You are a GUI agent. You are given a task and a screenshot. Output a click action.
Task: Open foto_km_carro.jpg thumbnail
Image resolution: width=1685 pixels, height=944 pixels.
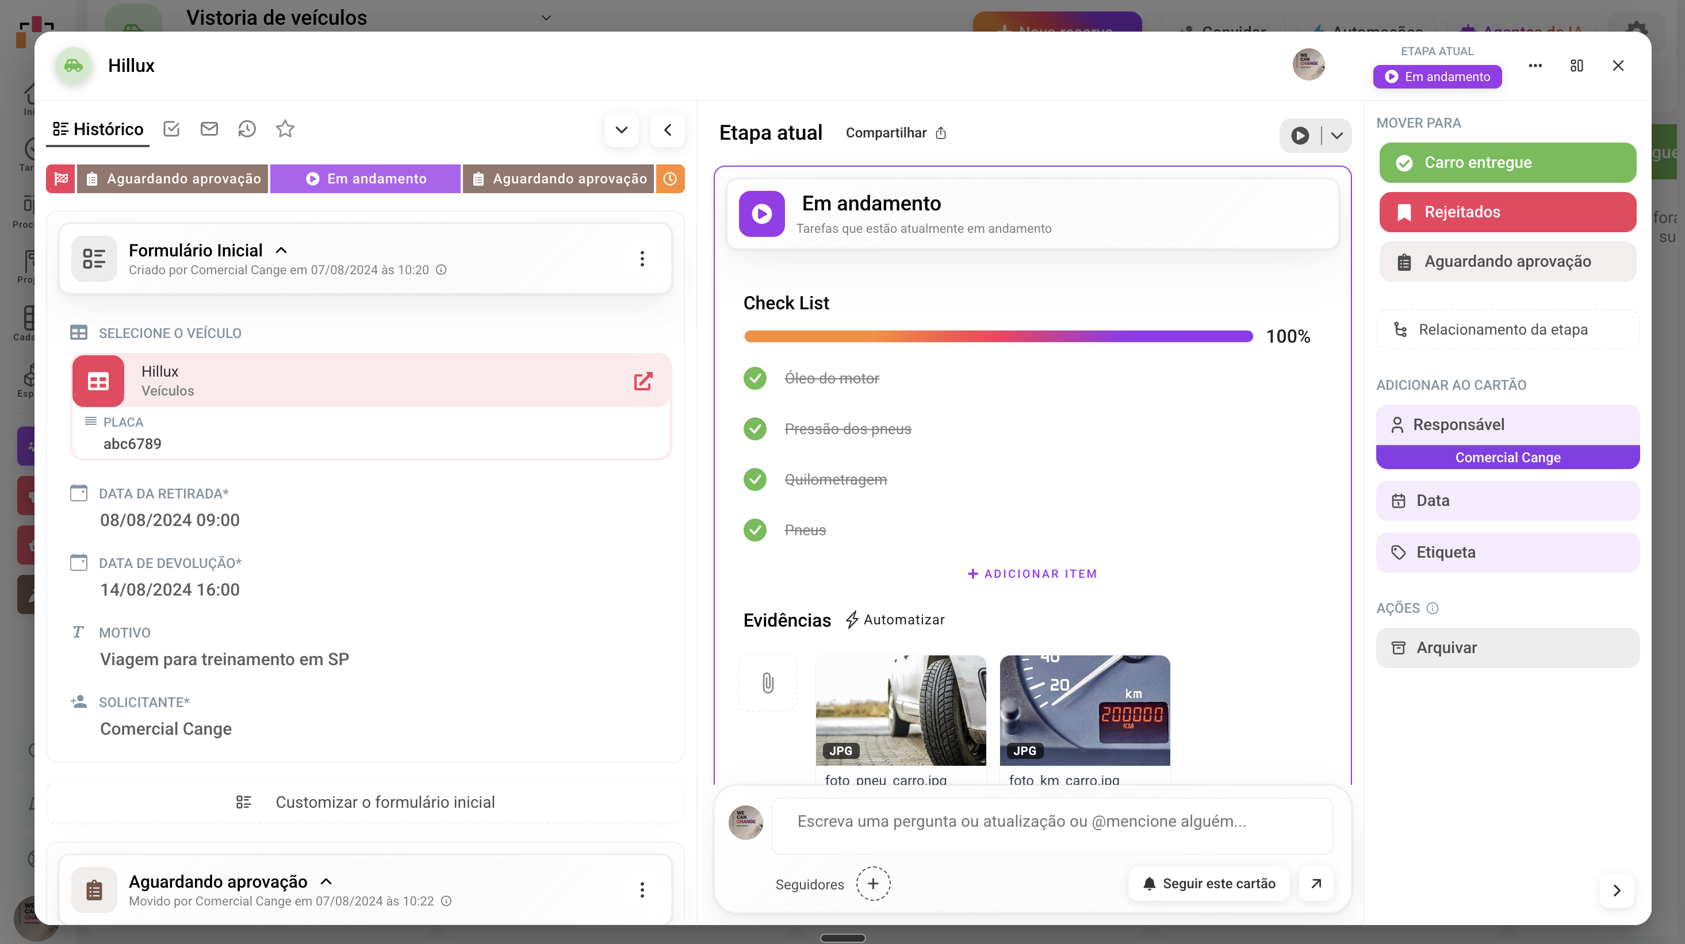[1085, 711]
